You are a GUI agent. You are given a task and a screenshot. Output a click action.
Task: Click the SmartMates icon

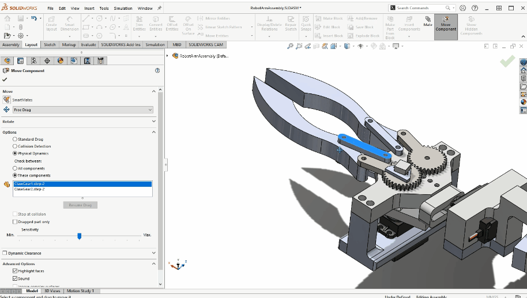tap(6, 100)
